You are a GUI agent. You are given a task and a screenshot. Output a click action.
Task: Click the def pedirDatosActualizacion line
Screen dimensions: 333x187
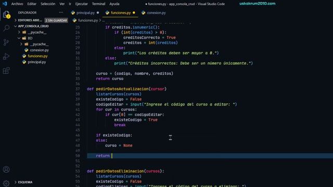(126, 89)
